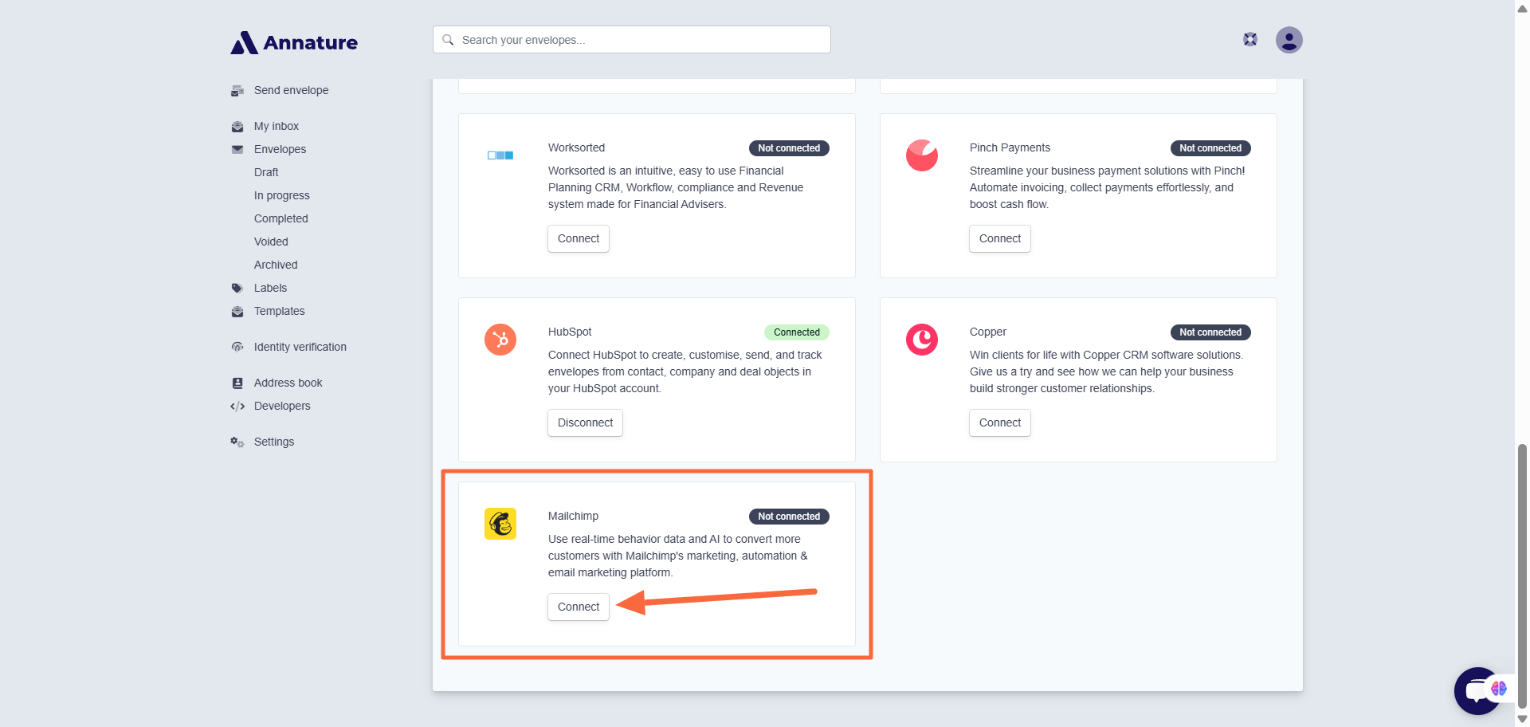Show In progress envelopes
This screenshot has height=727, width=1530.
282,195
